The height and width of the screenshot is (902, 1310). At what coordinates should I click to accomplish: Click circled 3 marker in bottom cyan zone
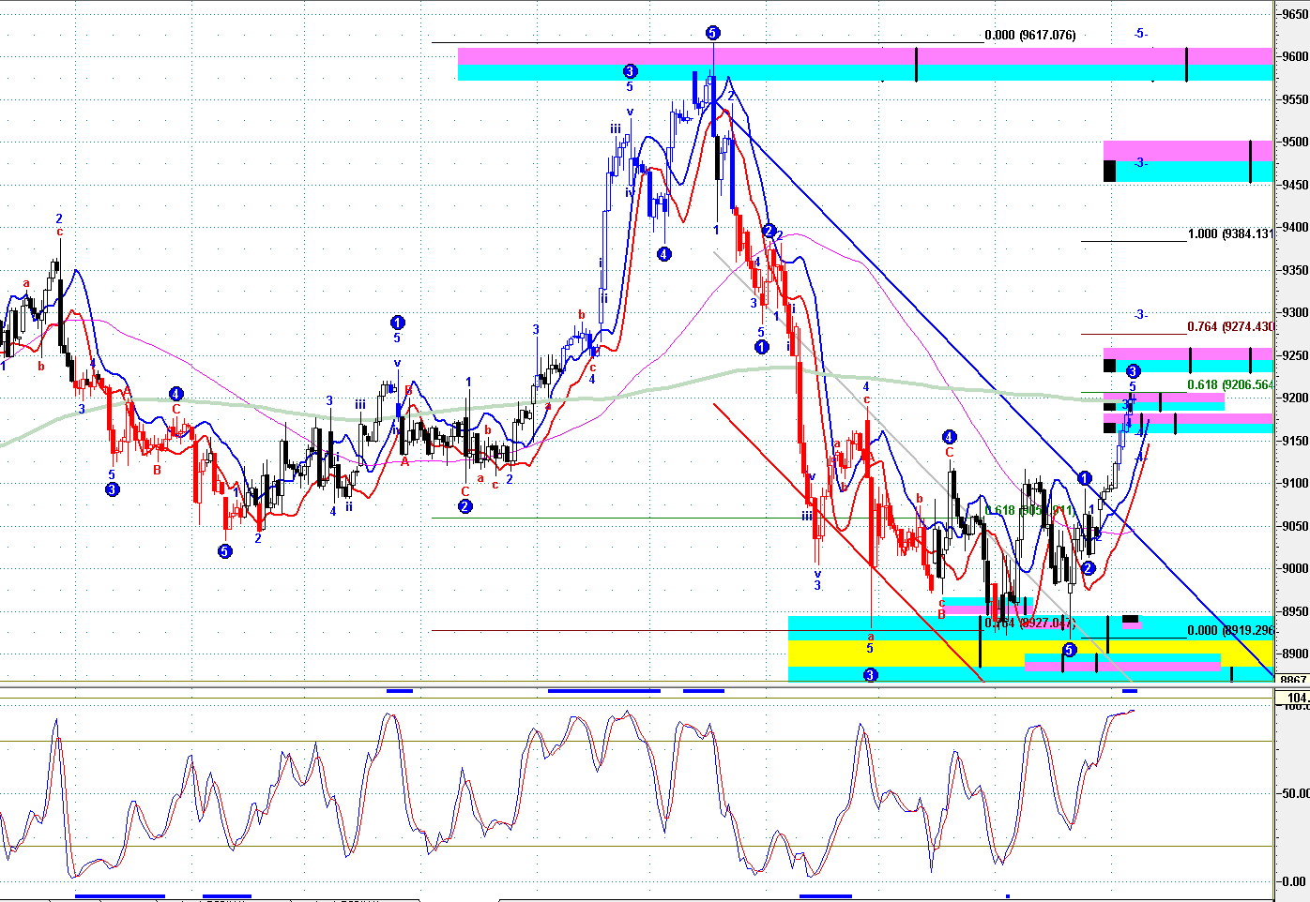pyautogui.click(x=870, y=674)
